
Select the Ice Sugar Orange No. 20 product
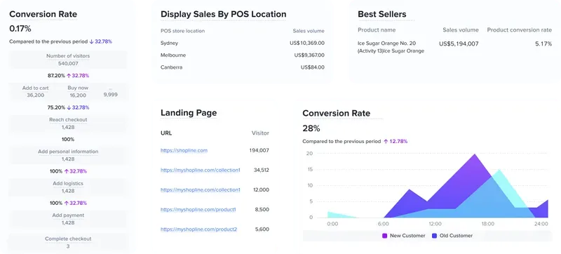tap(391, 47)
